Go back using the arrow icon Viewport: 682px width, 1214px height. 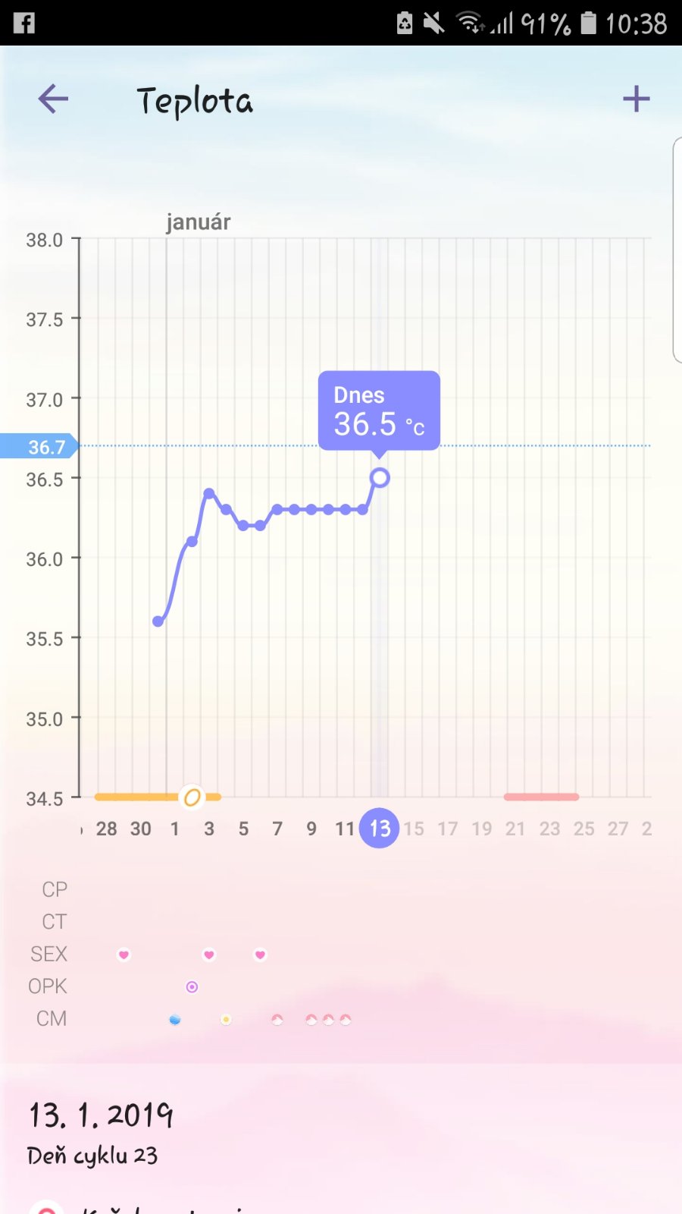pyautogui.click(x=53, y=99)
